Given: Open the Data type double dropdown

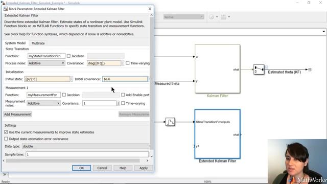Looking at the screenshot, I should pos(86,146).
